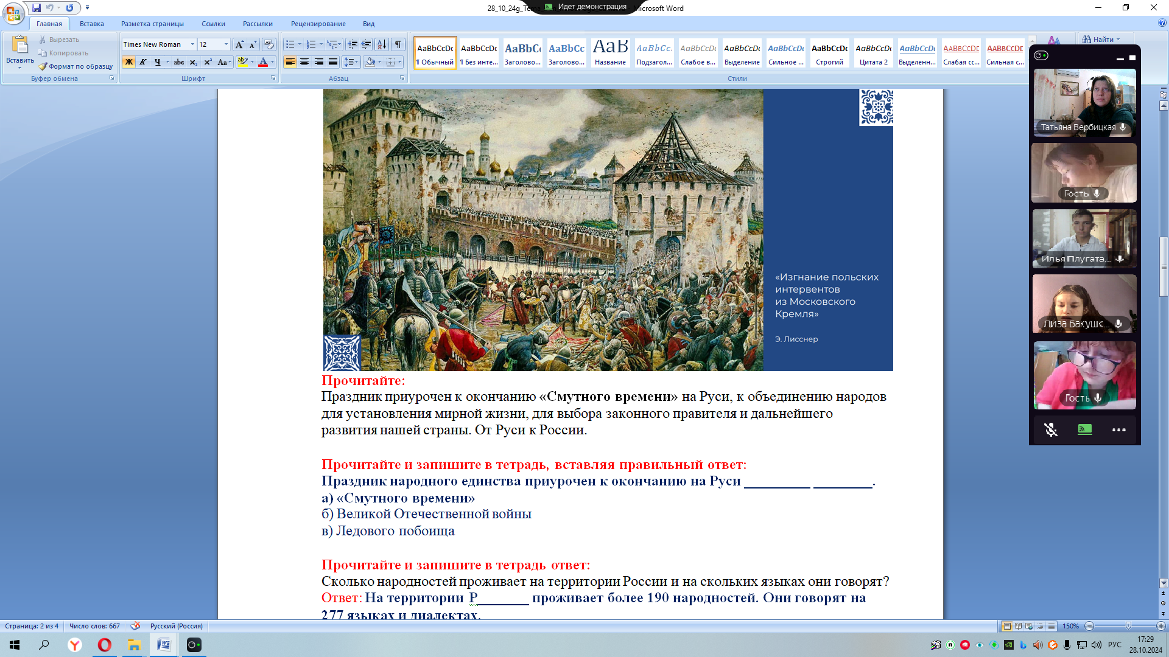Click the Office button in the top-left corner

[13, 12]
